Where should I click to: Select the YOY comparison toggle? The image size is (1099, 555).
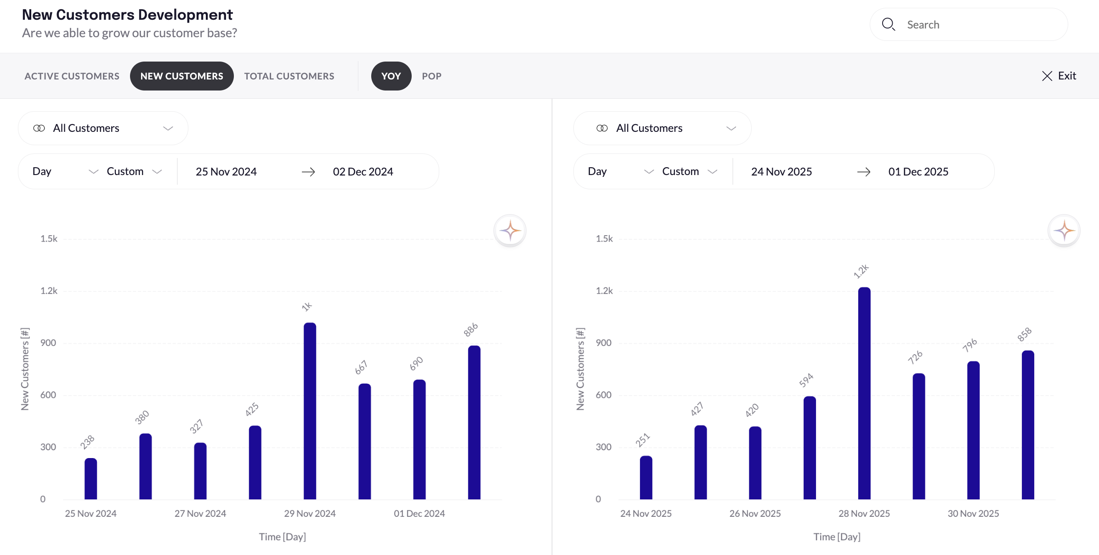click(x=391, y=76)
